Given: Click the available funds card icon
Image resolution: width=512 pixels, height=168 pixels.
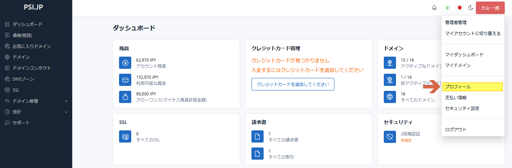Looking at the screenshot, I should tap(125, 80).
